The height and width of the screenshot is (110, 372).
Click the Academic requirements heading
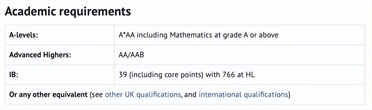click(x=68, y=12)
